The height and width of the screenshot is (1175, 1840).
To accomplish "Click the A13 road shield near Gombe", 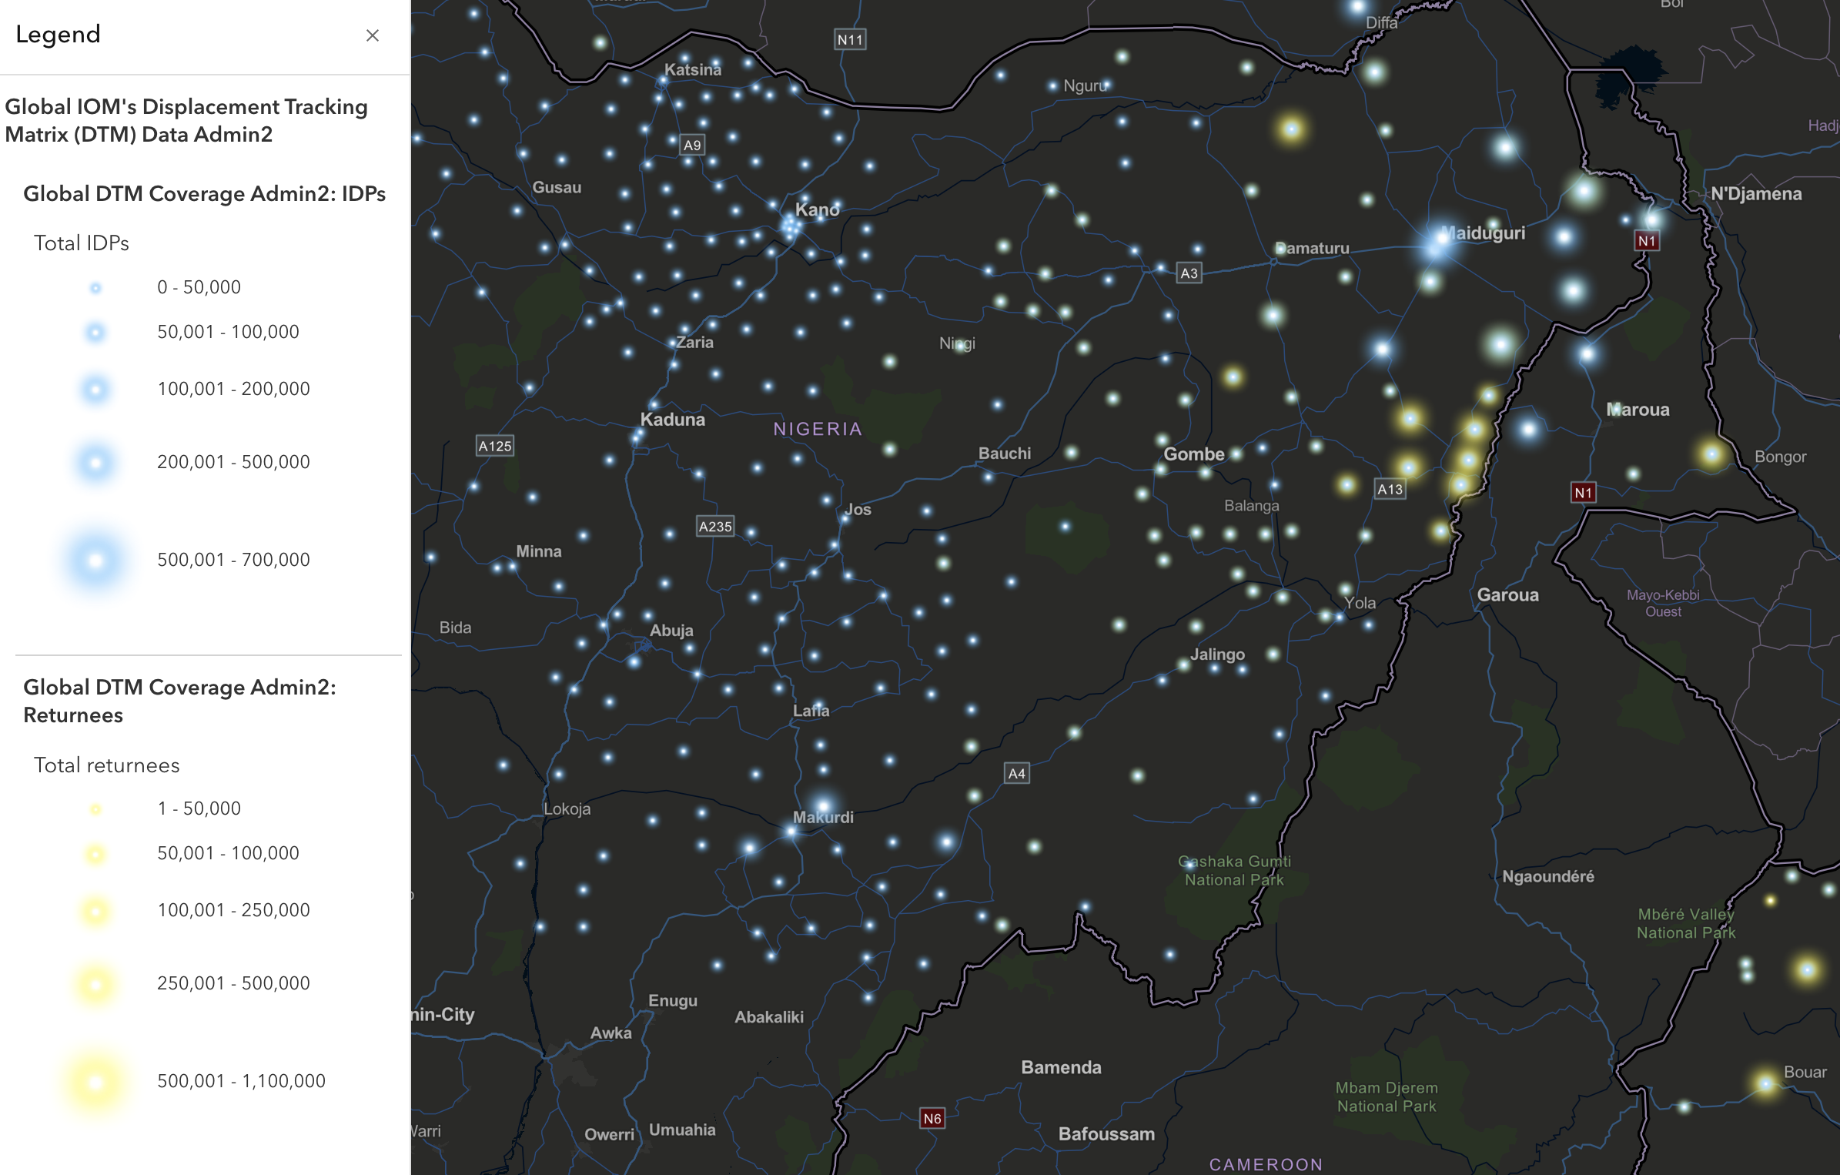I will [1390, 487].
